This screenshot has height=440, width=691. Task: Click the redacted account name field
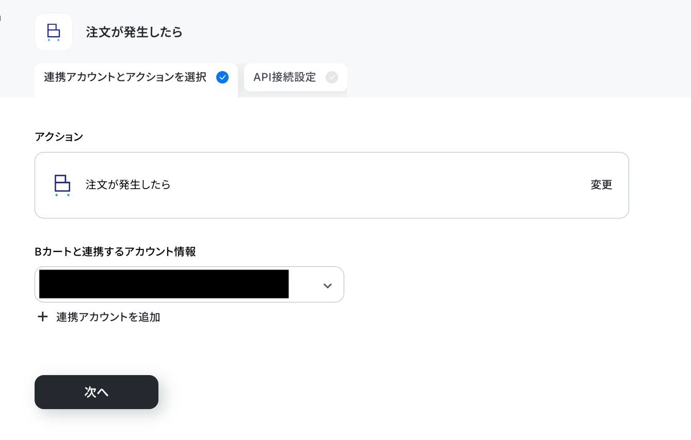click(164, 284)
